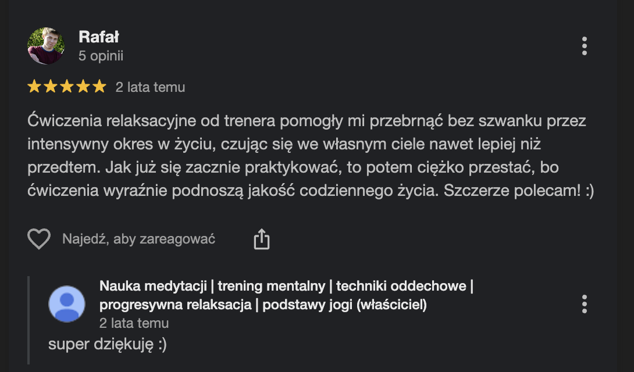This screenshot has height=372, width=634.
Task: Click the fourth star in the rating
Action: coord(83,87)
